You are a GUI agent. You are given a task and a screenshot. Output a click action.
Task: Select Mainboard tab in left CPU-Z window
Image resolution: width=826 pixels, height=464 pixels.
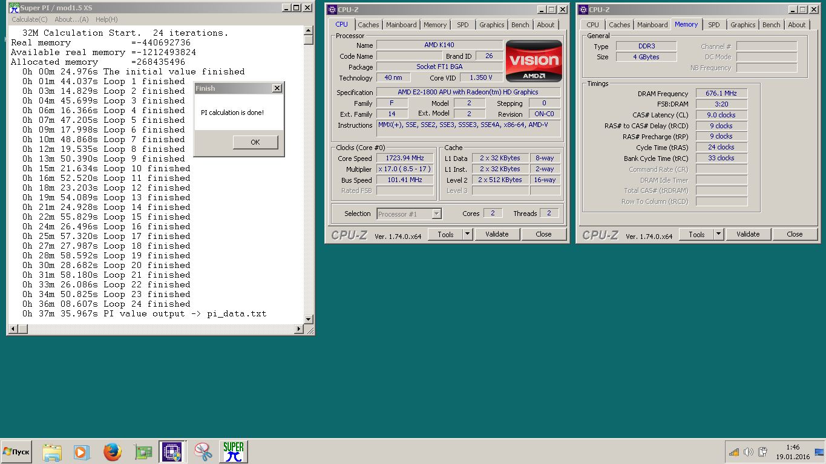point(401,25)
